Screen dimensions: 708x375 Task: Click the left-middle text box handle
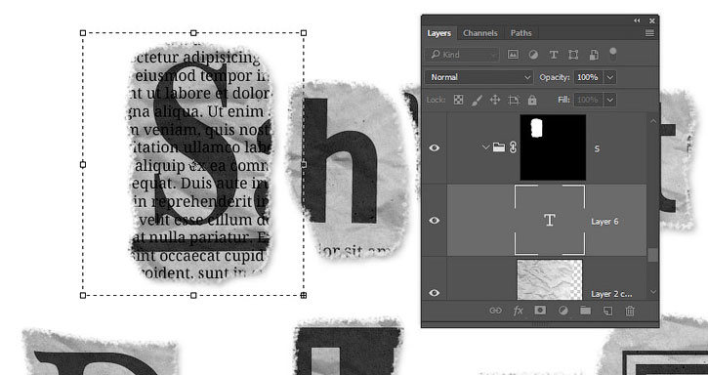pyautogui.click(x=83, y=164)
